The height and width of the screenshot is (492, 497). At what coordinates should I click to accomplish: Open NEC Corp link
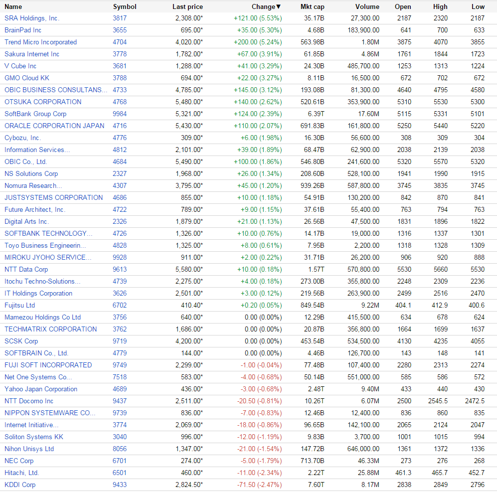click(19, 461)
